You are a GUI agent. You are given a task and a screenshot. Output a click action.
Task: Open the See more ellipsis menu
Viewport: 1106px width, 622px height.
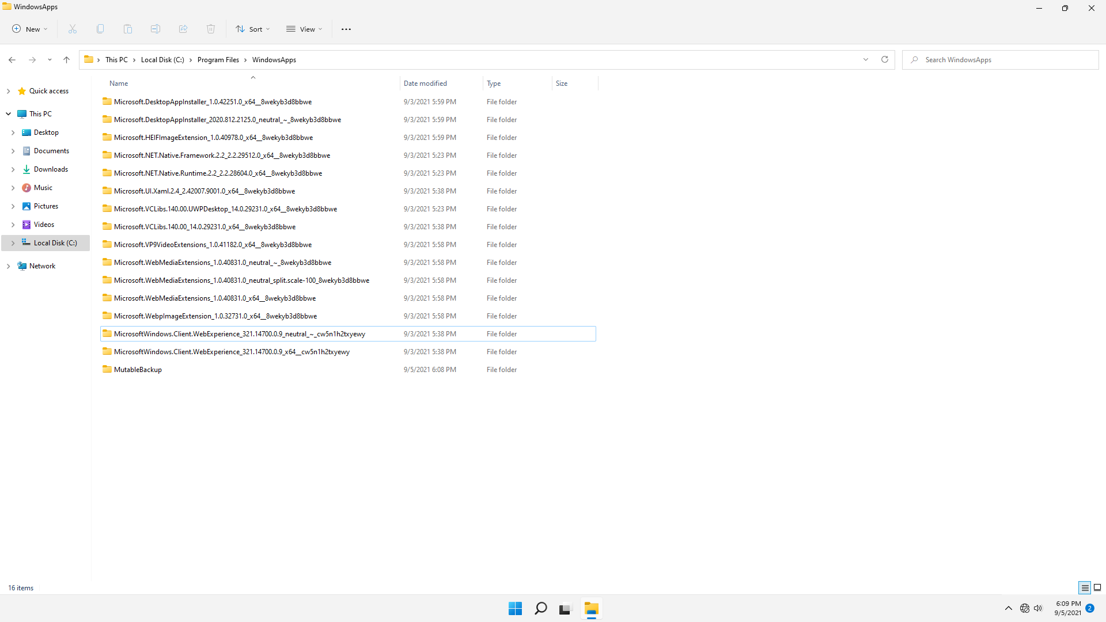tap(346, 29)
